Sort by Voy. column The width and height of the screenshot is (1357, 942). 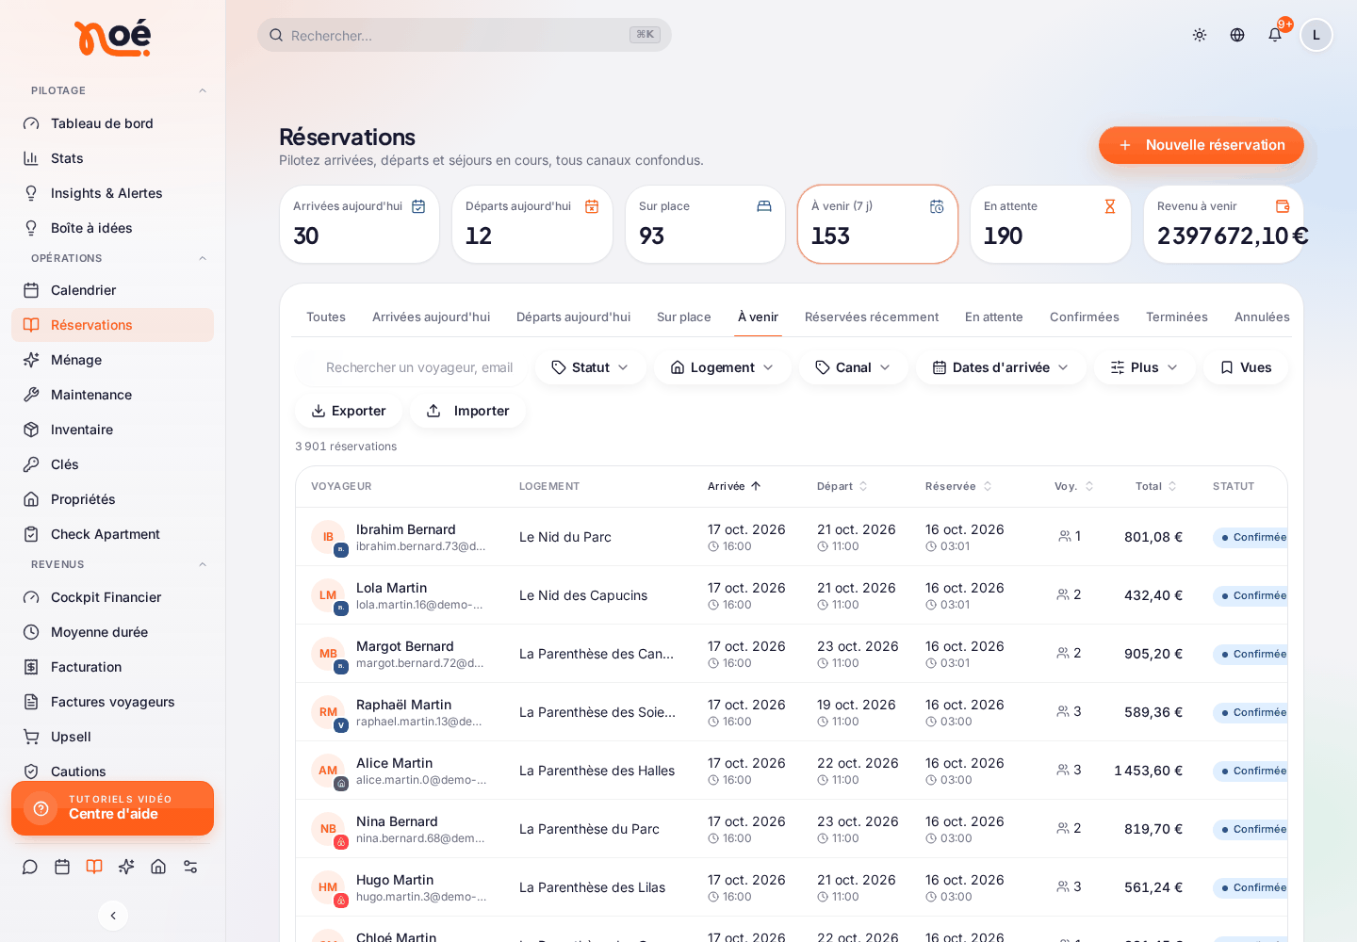click(1074, 486)
